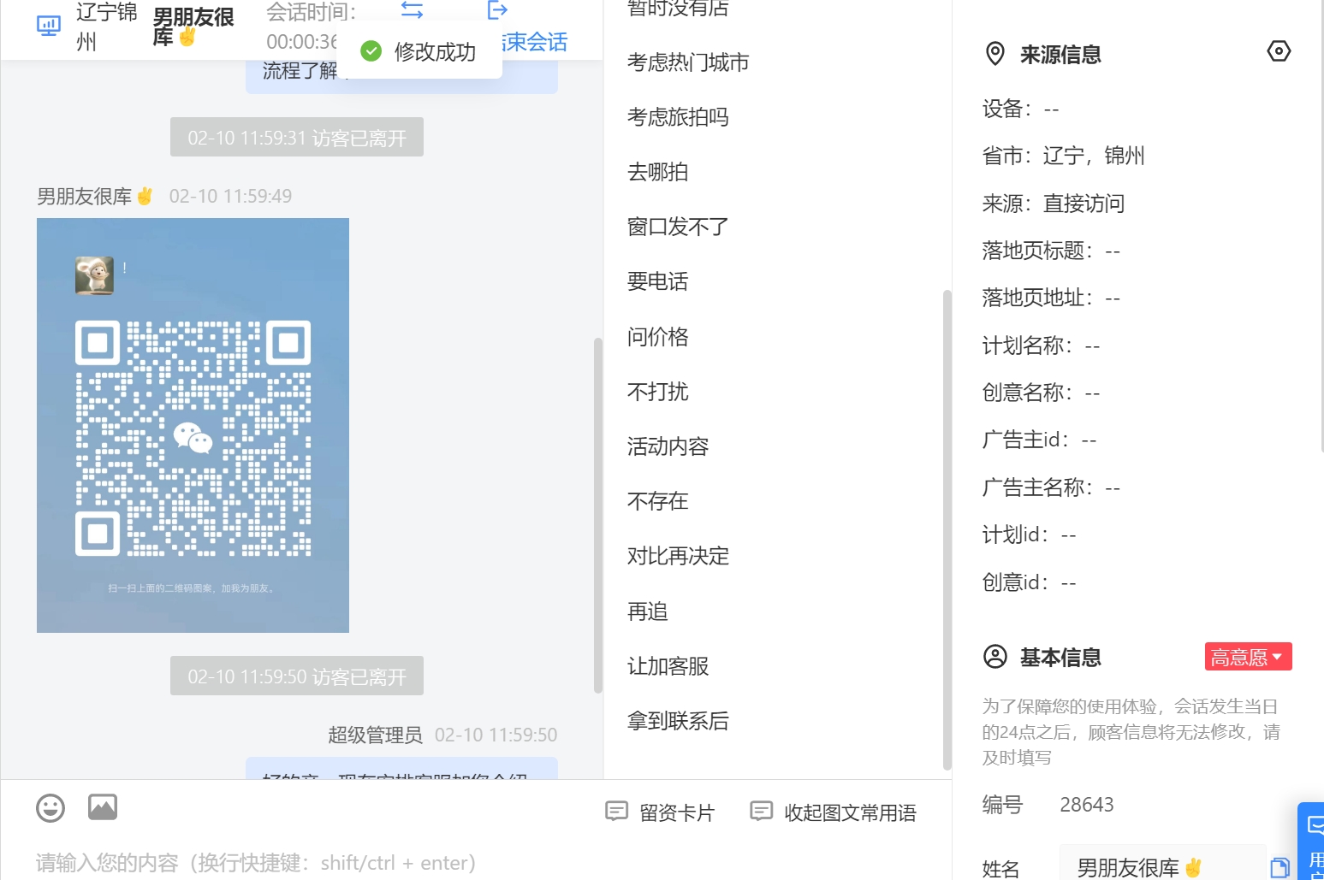
Task: Click the quick phrases list scrollbar
Action: [947, 530]
